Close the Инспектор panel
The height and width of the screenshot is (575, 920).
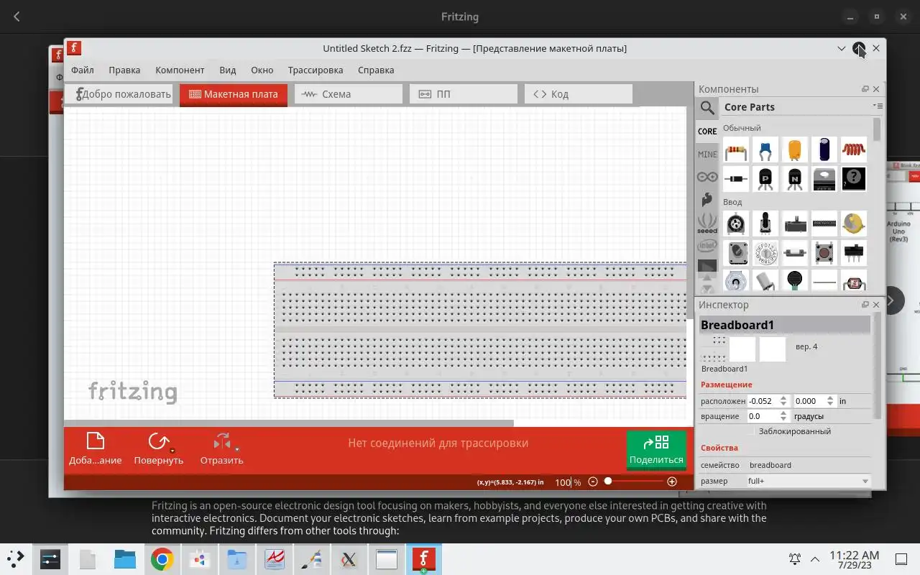click(876, 305)
